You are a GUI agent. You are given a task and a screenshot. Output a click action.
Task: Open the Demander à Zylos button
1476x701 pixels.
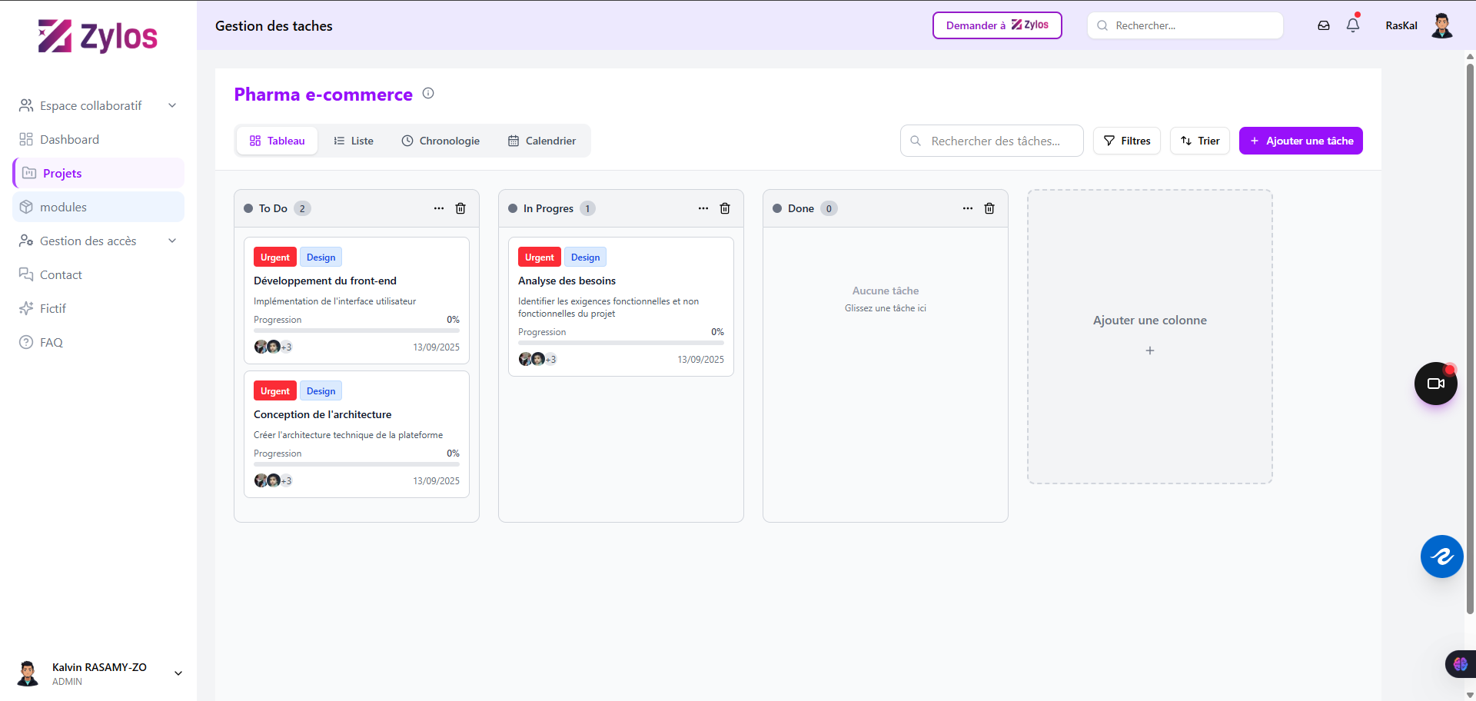(996, 25)
